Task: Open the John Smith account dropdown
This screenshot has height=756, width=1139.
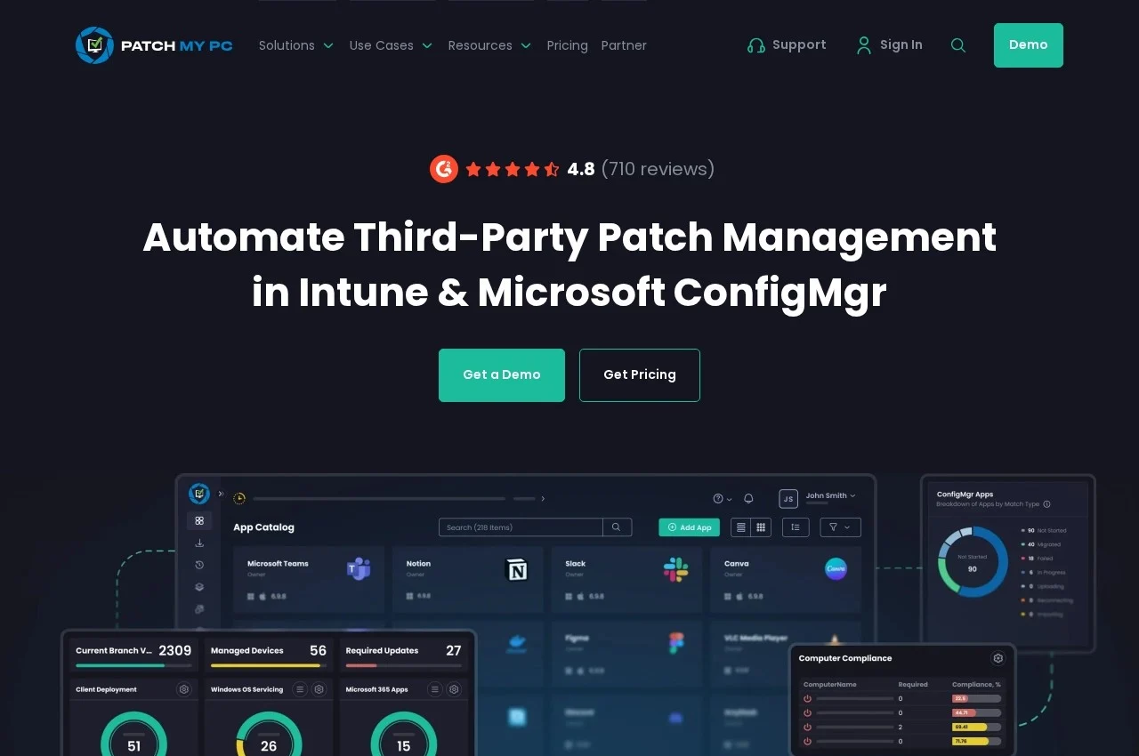Action: (x=831, y=496)
